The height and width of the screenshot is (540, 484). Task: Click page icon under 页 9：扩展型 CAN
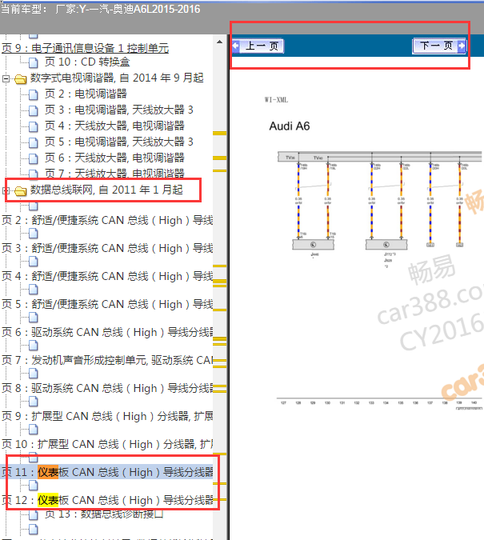34,430
